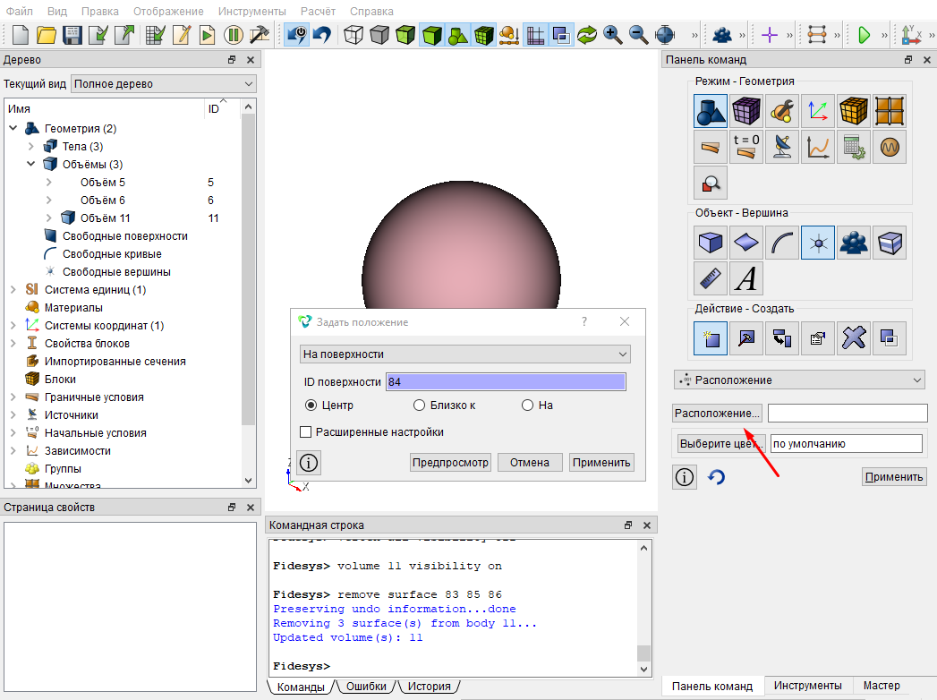This screenshot has width=937, height=700.
Task: Expand the Тела (3) tree node
Action: (x=31, y=147)
